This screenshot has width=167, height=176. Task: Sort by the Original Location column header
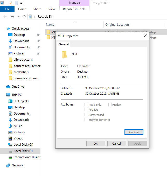tap(117, 25)
